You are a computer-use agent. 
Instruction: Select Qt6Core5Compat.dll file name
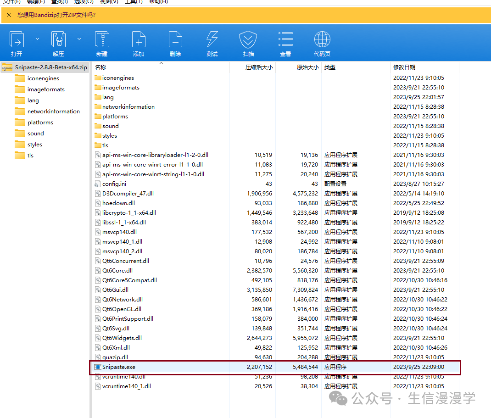(x=130, y=280)
